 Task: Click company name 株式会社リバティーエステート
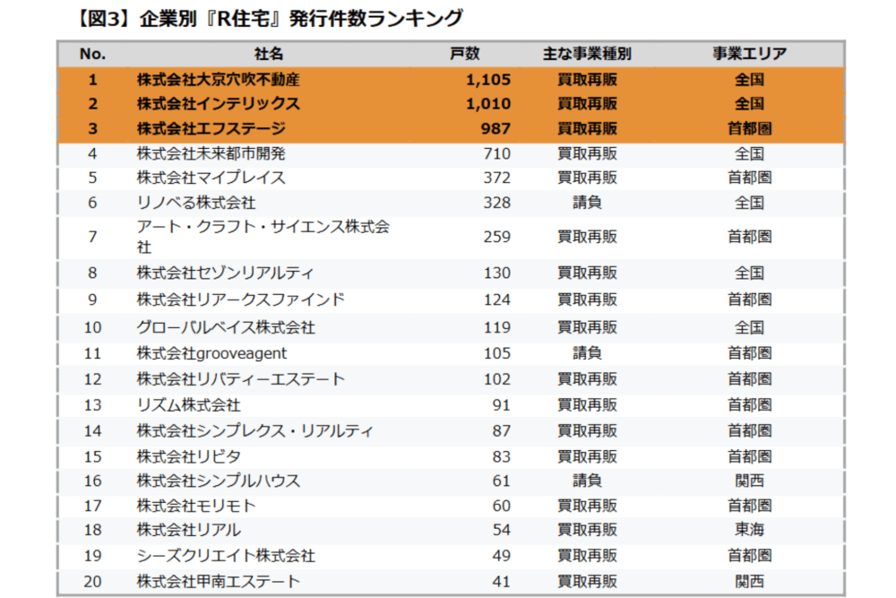240,379
